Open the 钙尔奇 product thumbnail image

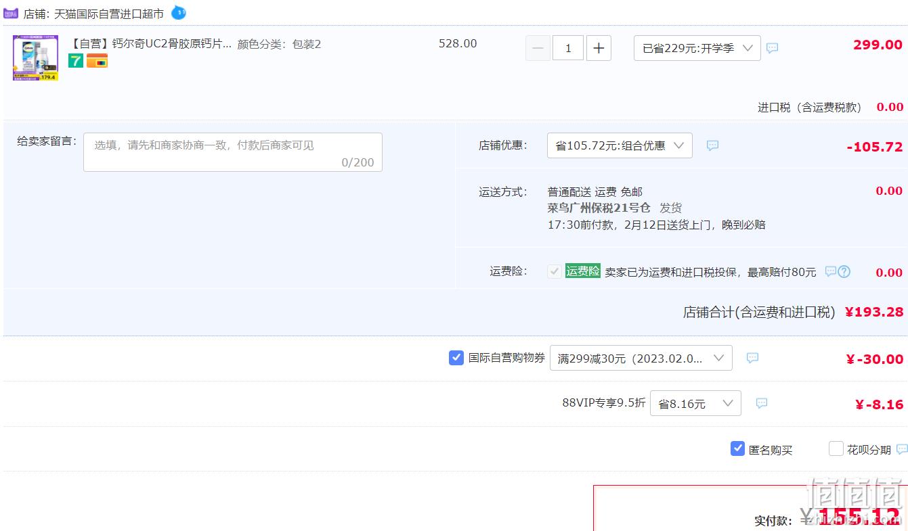(x=35, y=58)
